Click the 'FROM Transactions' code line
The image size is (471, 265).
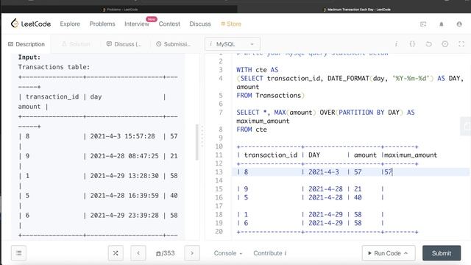pyautogui.click(x=270, y=95)
